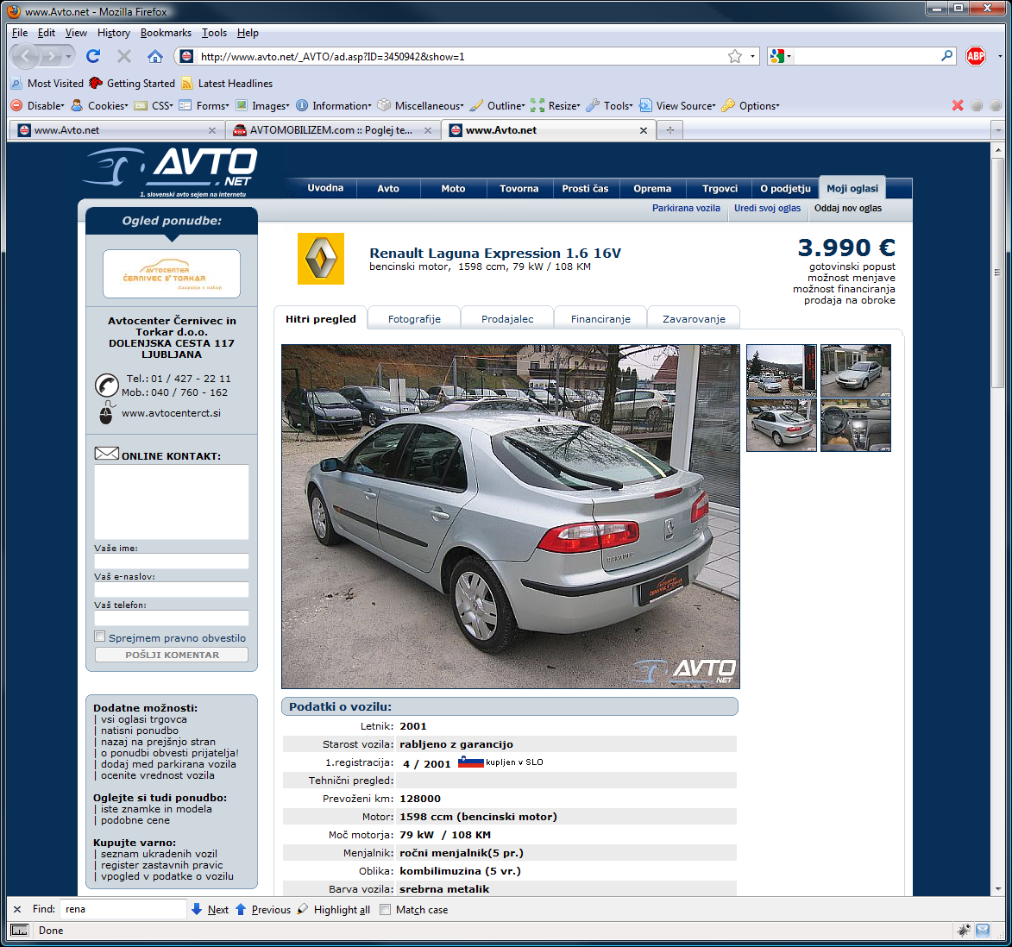The height and width of the screenshot is (947, 1012).
Task: Open the list all tabs dropdown
Action: (x=998, y=130)
